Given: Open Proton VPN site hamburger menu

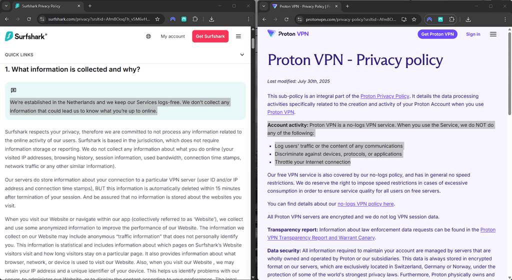Looking at the screenshot, I should click(x=493, y=34).
